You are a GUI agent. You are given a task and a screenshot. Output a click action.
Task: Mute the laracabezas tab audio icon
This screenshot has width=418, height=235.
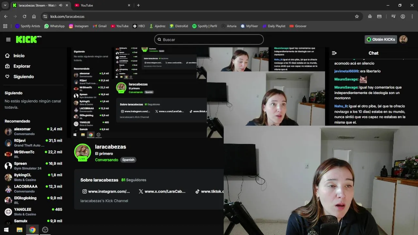tap(60, 5)
